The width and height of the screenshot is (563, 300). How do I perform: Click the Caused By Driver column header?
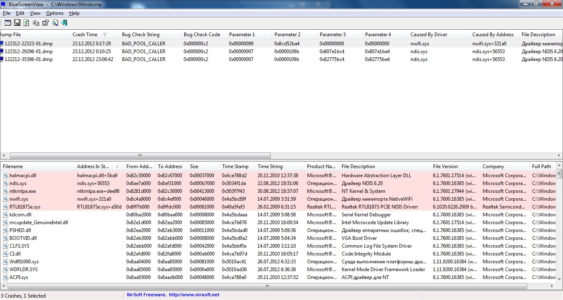429,35
